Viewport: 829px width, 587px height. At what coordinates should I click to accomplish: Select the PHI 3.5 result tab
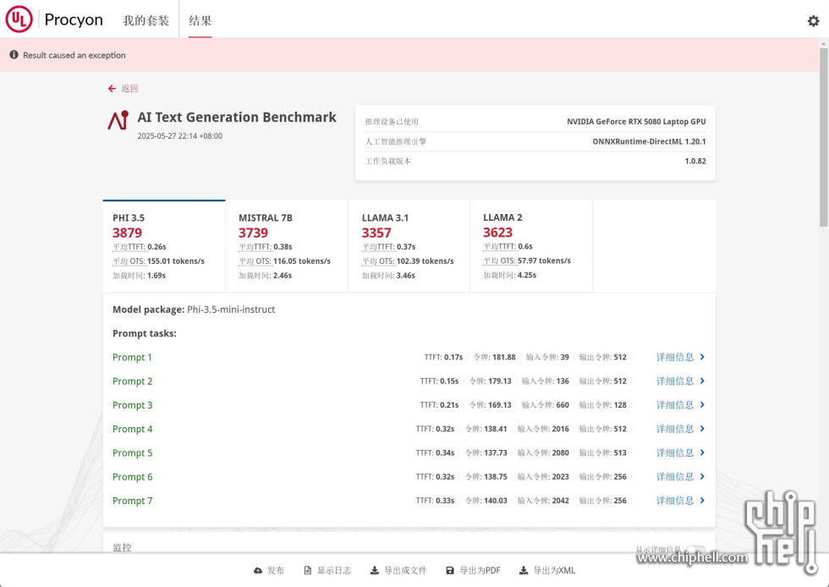tap(164, 246)
